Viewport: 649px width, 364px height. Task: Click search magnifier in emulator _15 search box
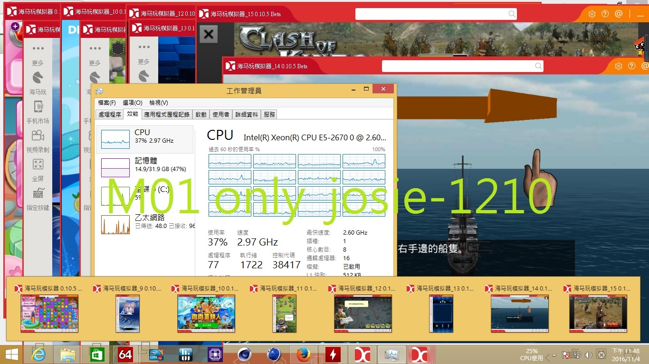point(512,14)
